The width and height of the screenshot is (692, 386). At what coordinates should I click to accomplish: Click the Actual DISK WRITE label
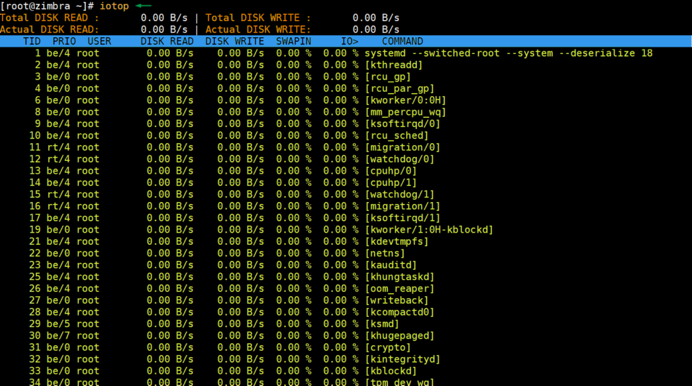258,29
